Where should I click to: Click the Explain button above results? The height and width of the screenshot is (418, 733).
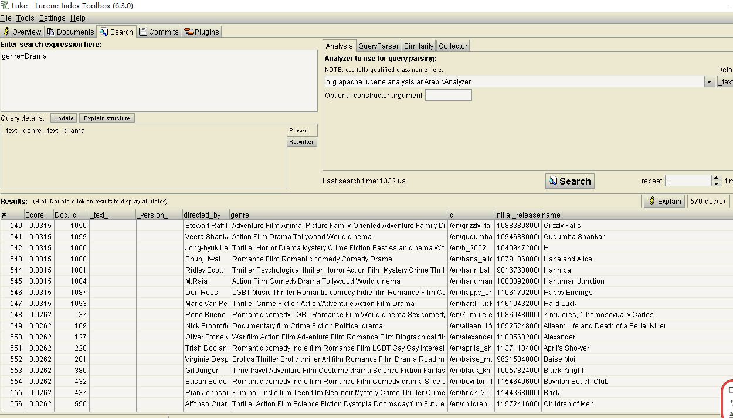click(x=664, y=201)
